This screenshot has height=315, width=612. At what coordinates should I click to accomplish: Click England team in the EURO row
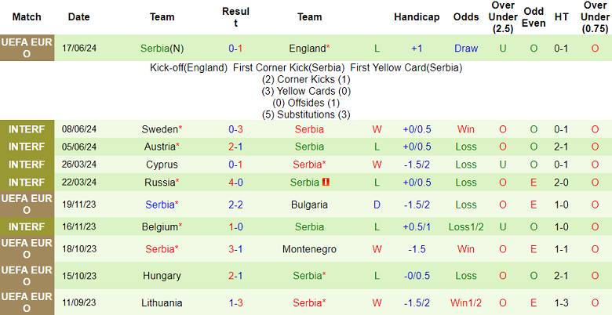point(308,48)
